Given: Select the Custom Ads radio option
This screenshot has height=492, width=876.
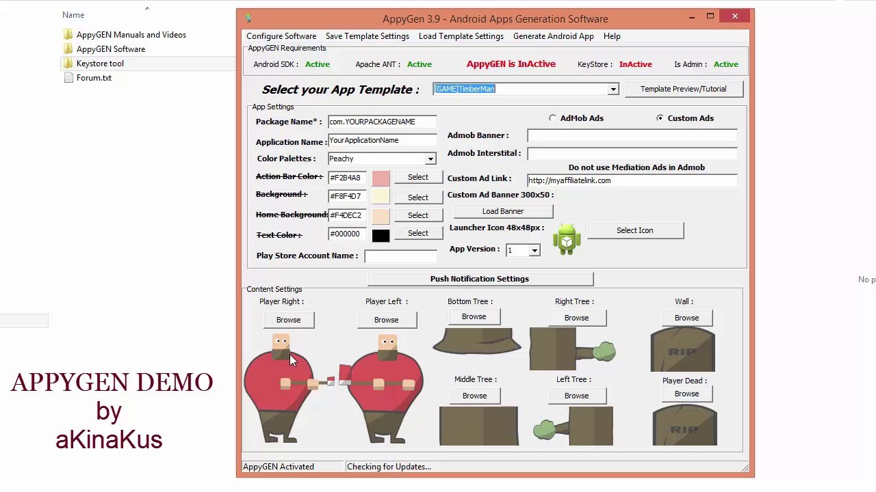Looking at the screenshot, I should click(660, 118).
